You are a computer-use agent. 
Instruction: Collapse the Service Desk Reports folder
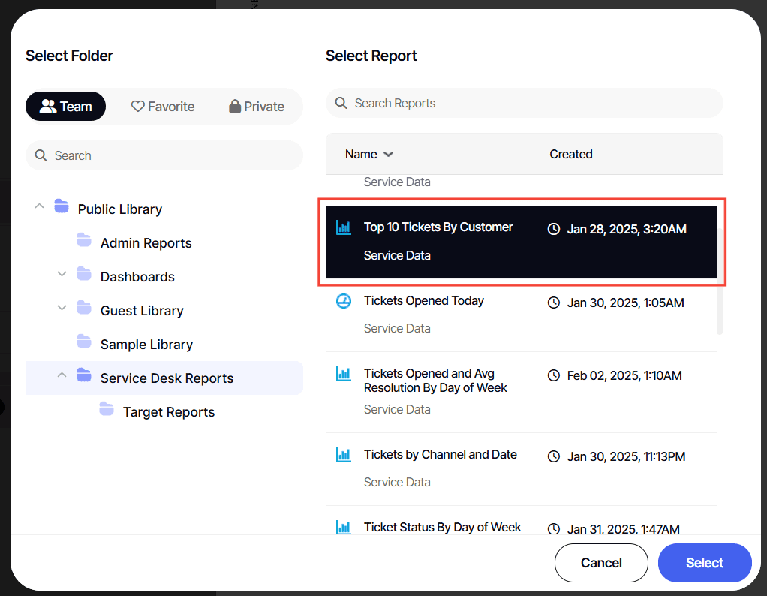click(62, 375)
